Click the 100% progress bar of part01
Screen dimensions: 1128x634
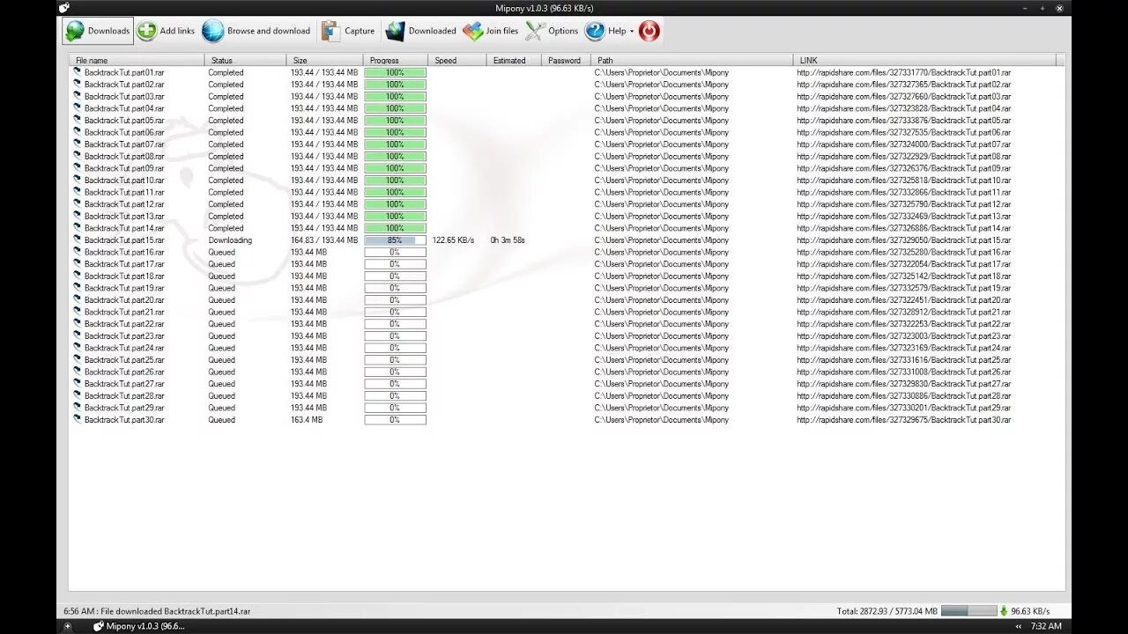(x=396, y=72)
